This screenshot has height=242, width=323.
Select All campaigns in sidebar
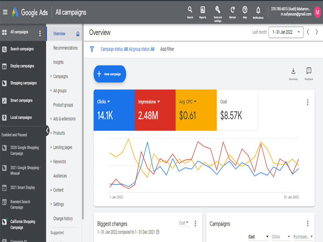[x=19, y=32]
